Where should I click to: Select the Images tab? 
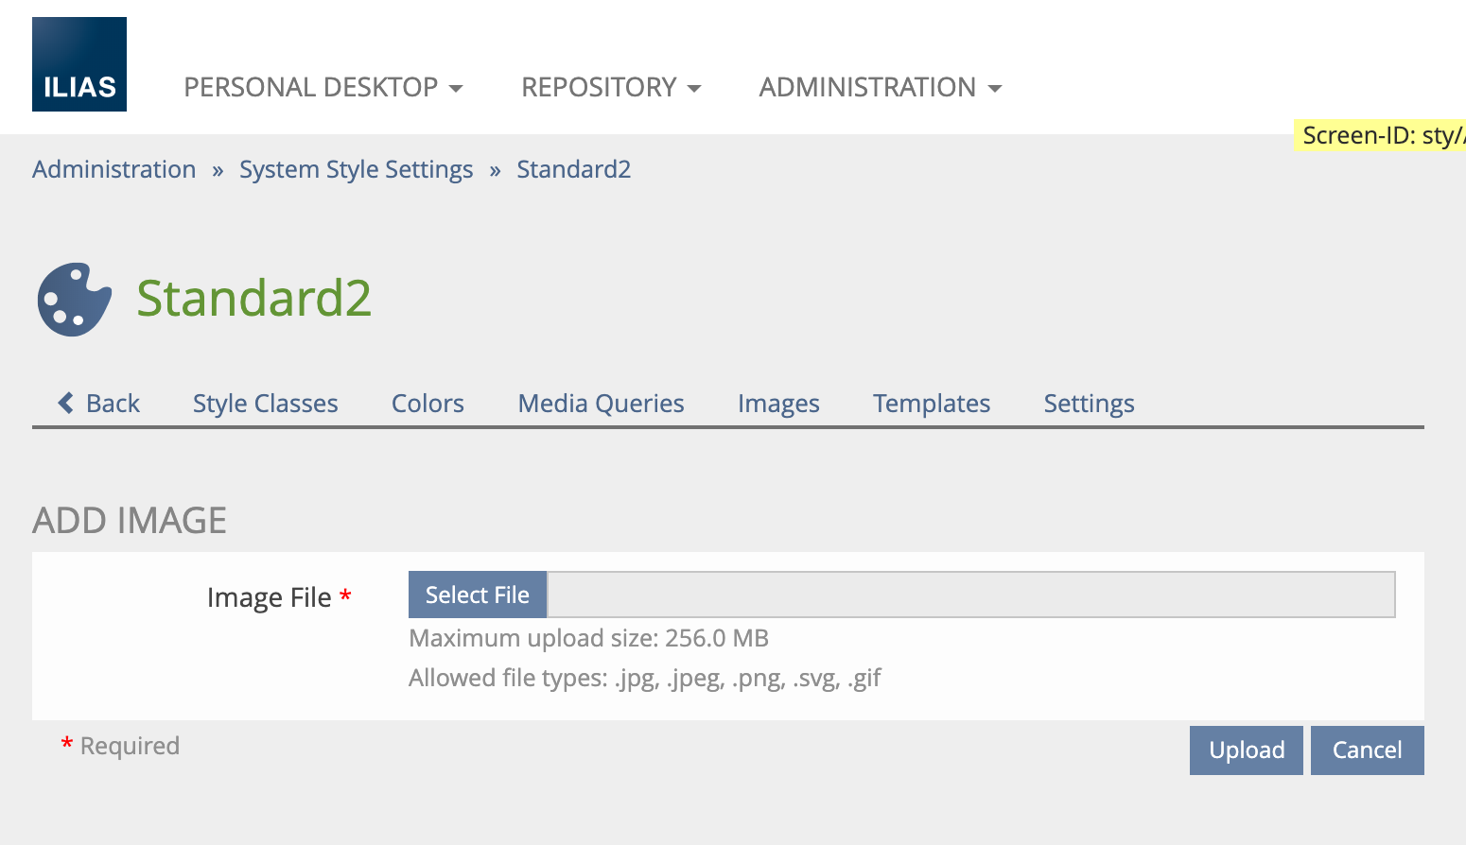point(778,404)
